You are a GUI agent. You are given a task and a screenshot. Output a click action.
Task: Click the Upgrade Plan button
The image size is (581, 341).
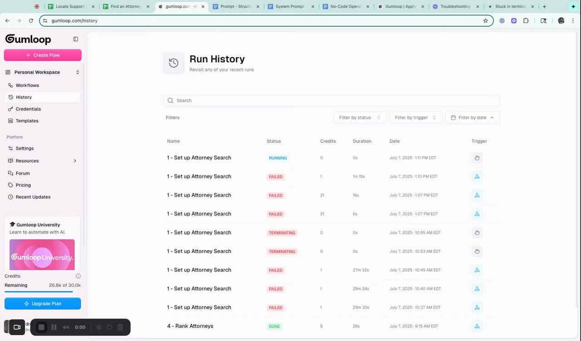(x=43, y=304)
